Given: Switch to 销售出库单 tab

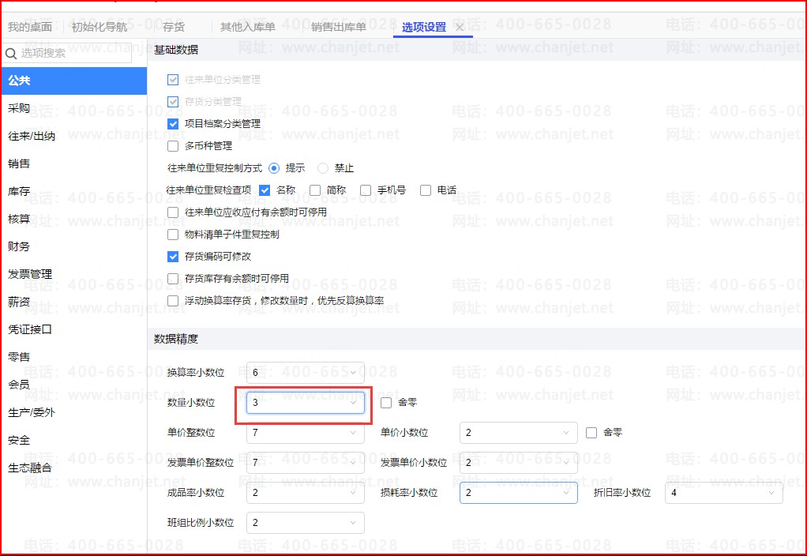Looking at the screenshot, I should [x=338, y=27].
